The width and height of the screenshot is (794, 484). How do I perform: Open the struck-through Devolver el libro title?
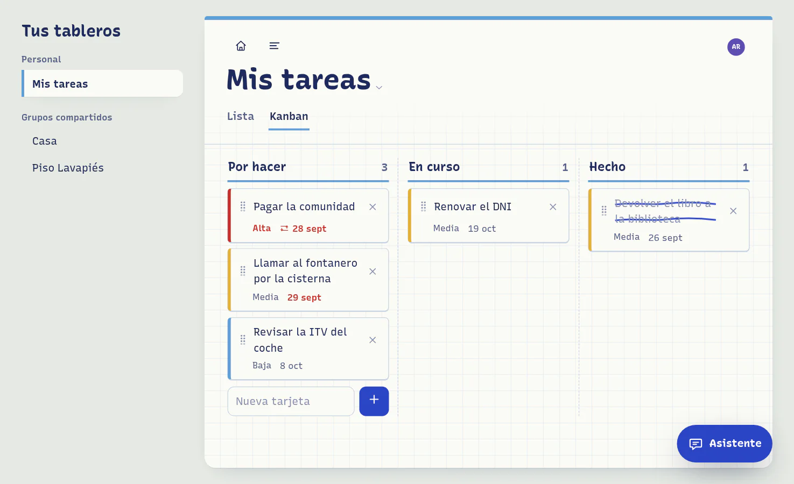tap(665, 211)
